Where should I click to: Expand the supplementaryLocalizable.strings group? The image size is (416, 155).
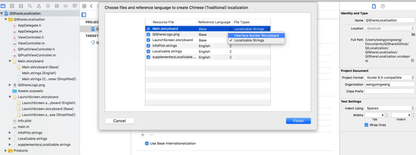pyautogui.click(x=10, y=145)
